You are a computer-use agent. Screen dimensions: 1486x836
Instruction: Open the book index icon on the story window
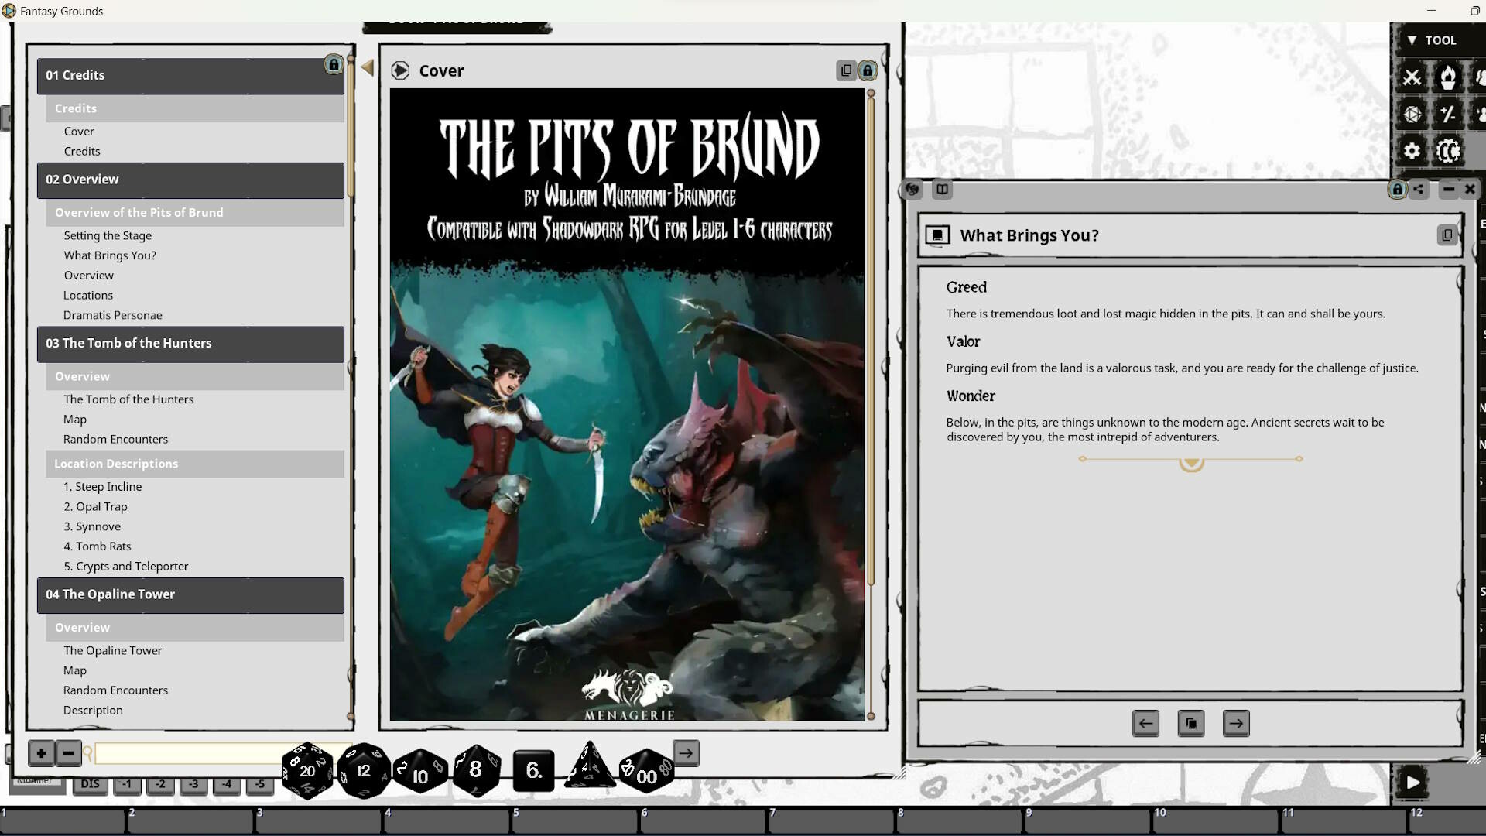click(x=943, y=190)
